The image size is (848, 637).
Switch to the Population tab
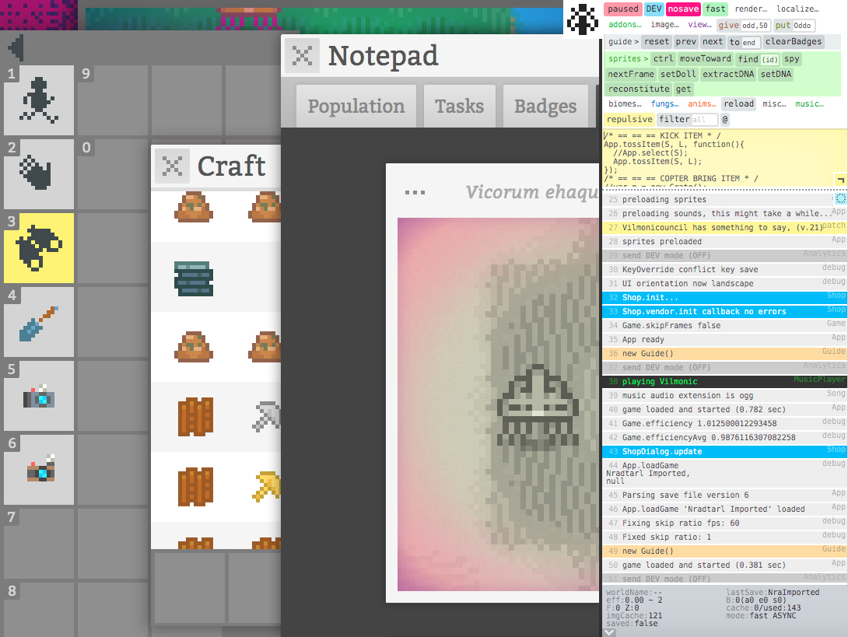(356, 107)
